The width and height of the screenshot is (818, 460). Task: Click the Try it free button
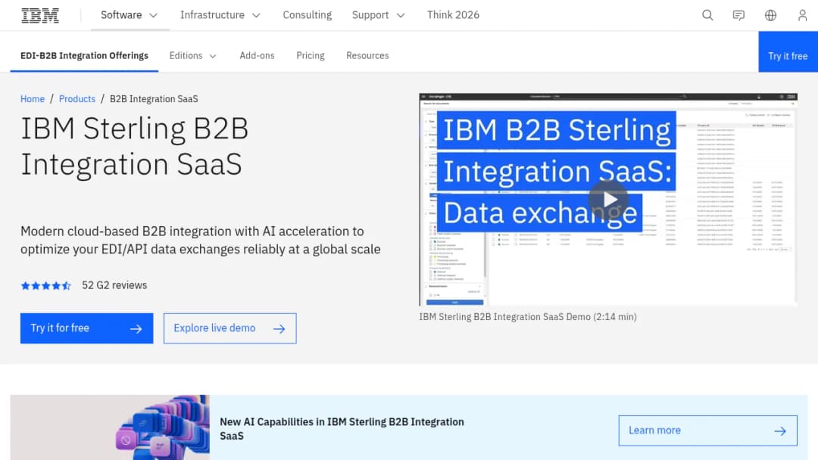pyautogui.click(x=788, y=52)
